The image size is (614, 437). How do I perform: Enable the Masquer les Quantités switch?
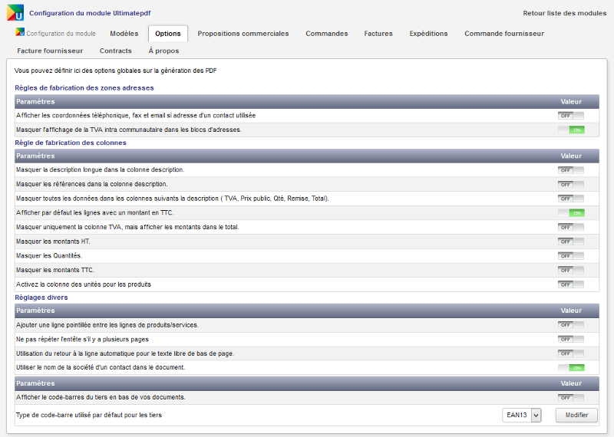[x=570, y=256]
